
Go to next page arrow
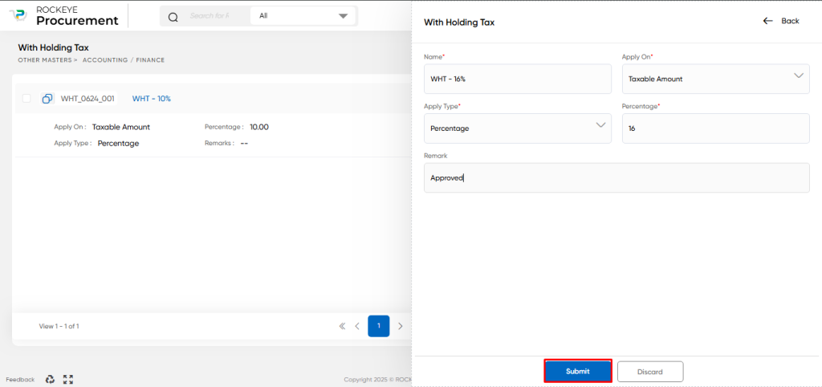click(x=401, y=326)
